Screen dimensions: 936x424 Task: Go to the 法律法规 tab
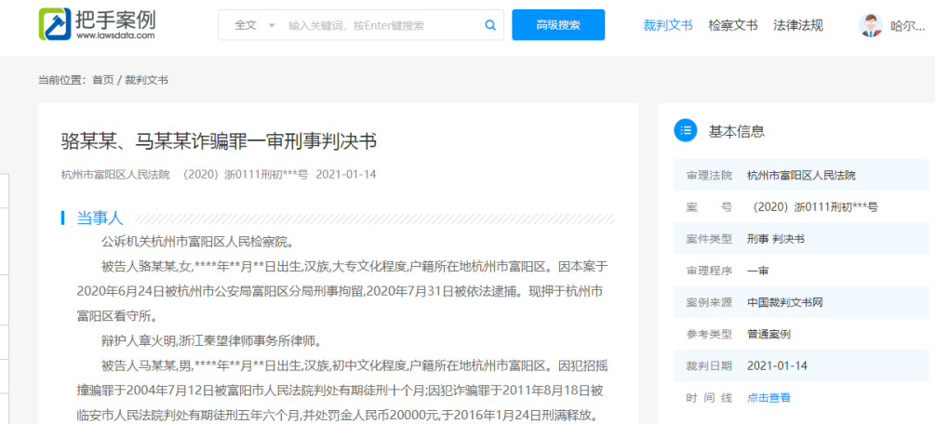pyautogui.click(x=797, y=25)
